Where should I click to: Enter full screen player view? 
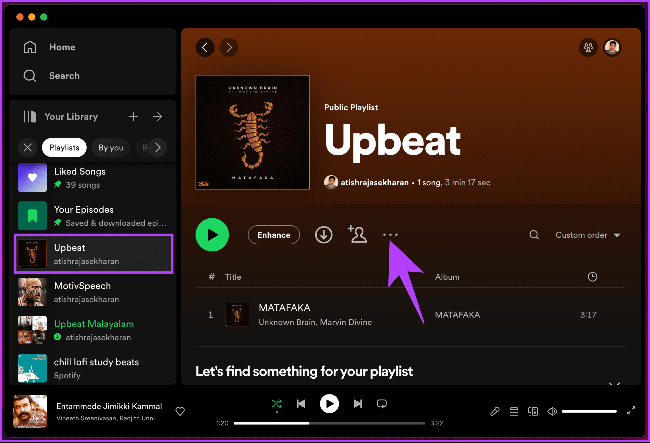[x=631, y=411]
